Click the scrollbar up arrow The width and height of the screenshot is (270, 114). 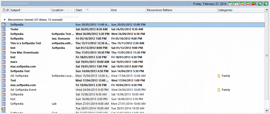pos(267,10)
